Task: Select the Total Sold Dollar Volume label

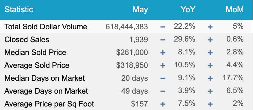Action: click(46, 27)
